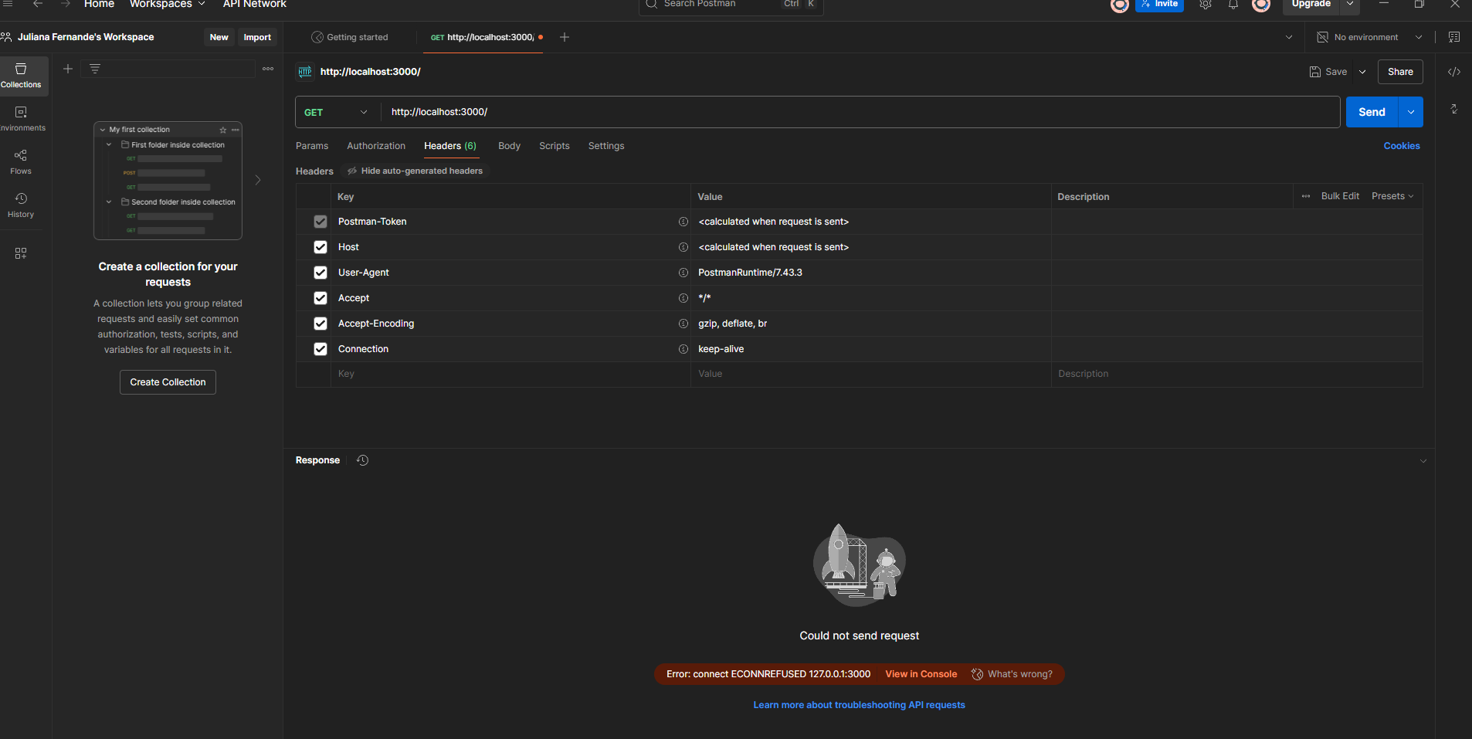Click the HTTP request type icon
The height and width of the screenshot is (739, 1472).
pyautogui.click(x=305, y=72)
